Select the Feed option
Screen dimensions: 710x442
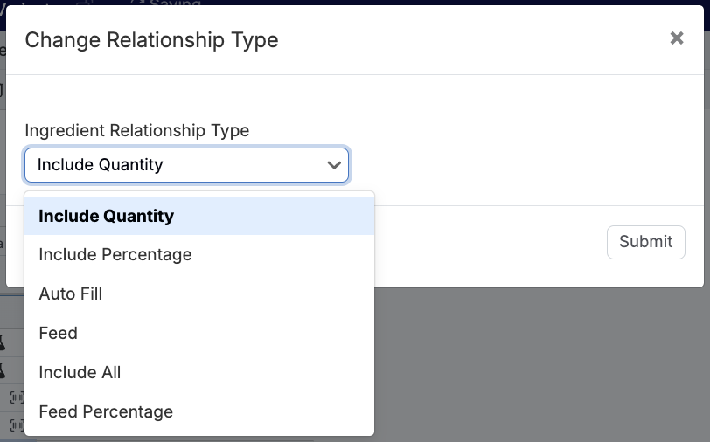pos(59,333)
